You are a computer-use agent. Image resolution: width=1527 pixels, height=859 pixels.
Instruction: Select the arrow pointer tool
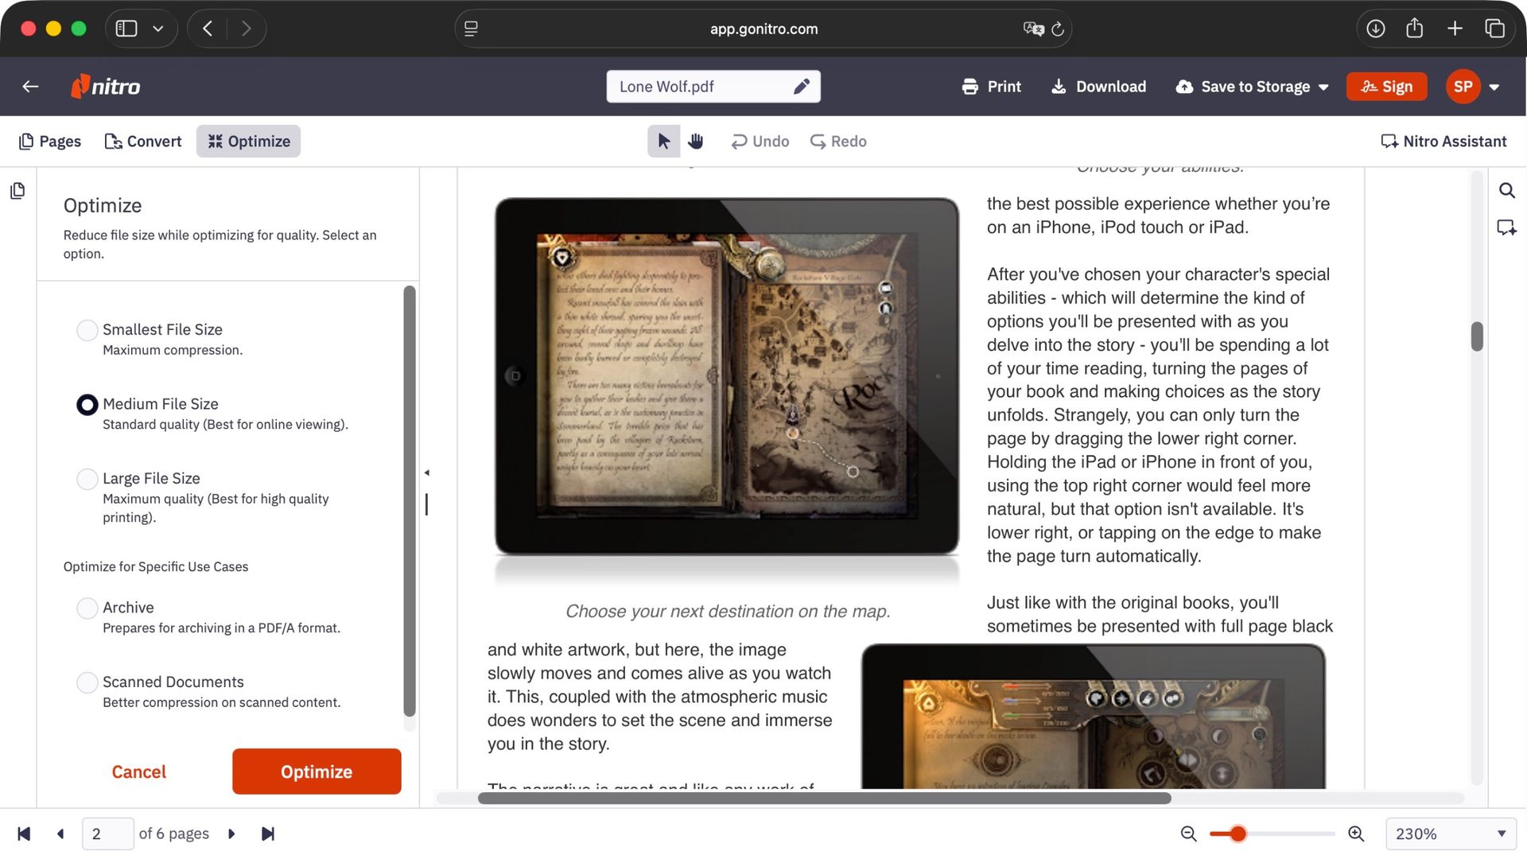tap(663, 142)
